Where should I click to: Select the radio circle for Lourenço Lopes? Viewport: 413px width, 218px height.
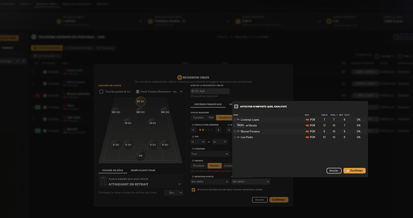pyautogui.click(x=235, y=120)
